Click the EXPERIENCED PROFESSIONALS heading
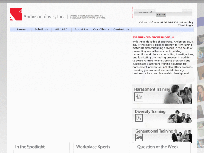 pyautogui.click(x=153, y=38)
